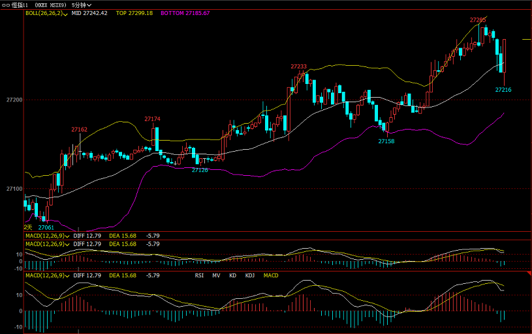Image resolution: width=532 pixels, height=334 pixels.
Task: Click the 27295 high price marker
Action: tap(478, 20)
